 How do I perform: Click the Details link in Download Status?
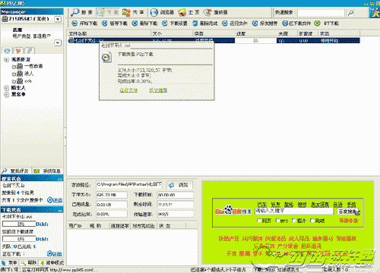[x=55, y=253]
